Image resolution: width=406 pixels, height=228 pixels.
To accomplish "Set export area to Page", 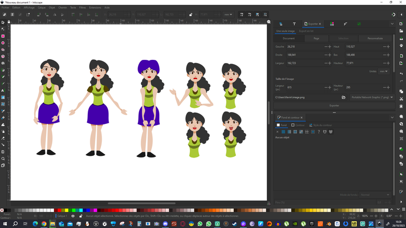I will coord(317,38).
